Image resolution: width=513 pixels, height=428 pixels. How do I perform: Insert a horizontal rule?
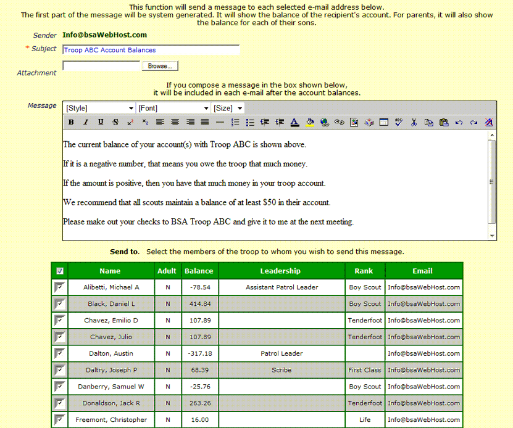[220, 123]
